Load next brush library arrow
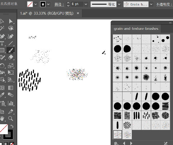Viewport: 173px width, 145px height. click(x=131, y=143)
